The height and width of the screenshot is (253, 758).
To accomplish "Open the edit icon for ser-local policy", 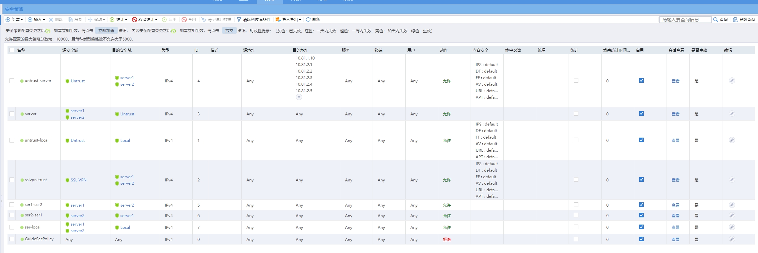I will [732, 227].
